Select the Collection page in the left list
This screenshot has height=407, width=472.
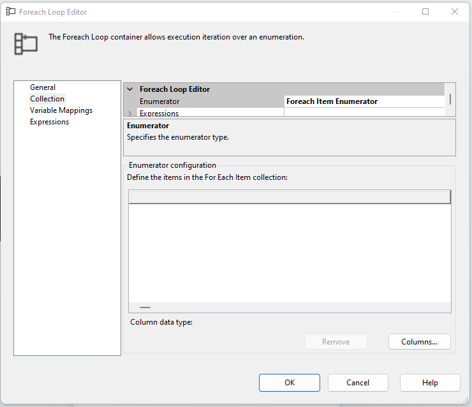click(47, 99)
